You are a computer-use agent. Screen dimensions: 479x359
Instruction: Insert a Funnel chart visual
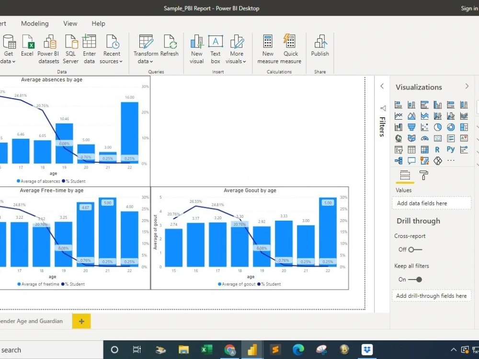(x=411, y=127)
